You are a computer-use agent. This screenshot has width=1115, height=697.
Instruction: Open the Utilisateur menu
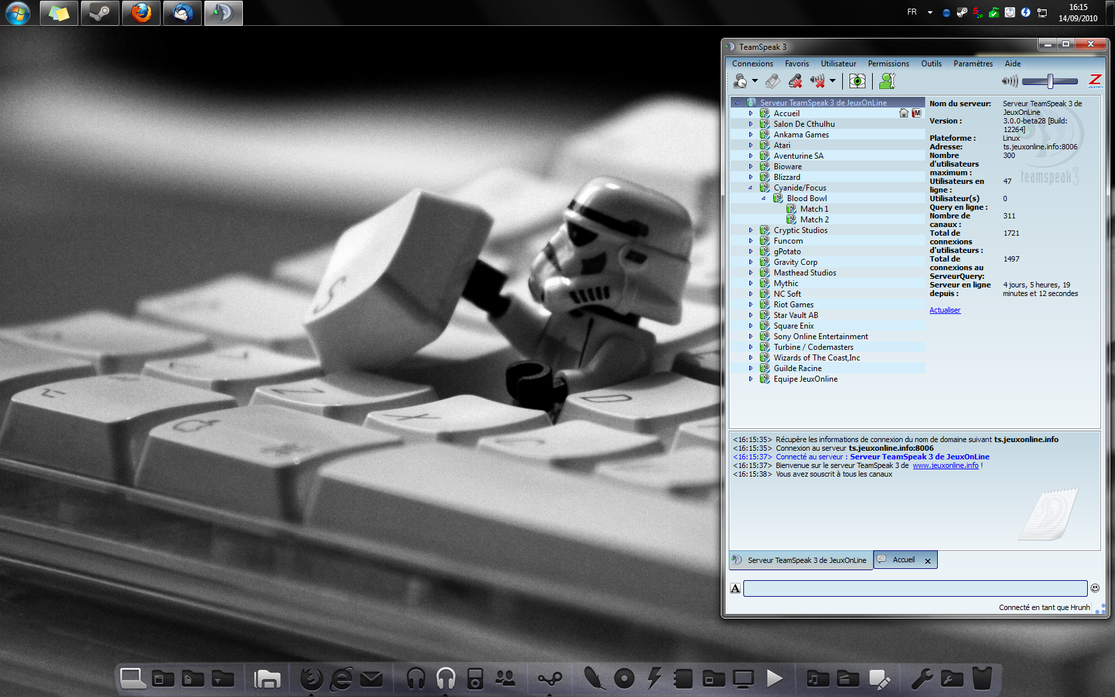point(838,64)
